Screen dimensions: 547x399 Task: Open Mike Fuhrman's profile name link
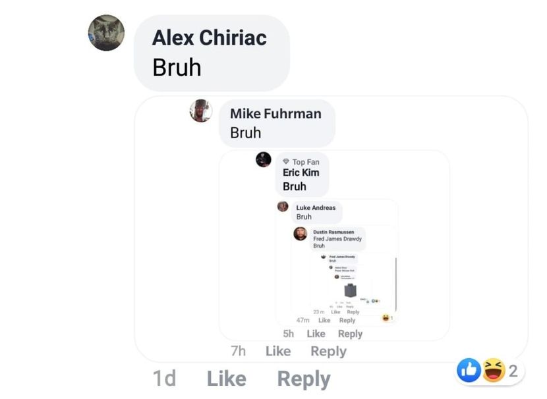pos(275,114)
